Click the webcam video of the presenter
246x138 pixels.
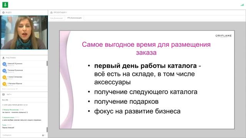click(24, 32)
